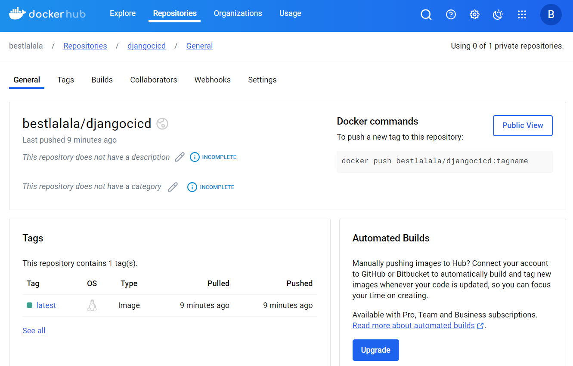The image size is (573, 366).
Task: Click the General breadcrumb link
Action: (199, 46)
